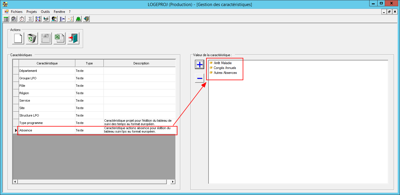Select the Congés Annuels value

(x=225, y=68)
